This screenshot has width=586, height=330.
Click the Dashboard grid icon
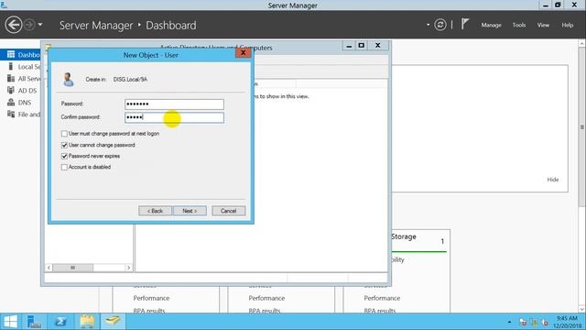tap(11, 55)
